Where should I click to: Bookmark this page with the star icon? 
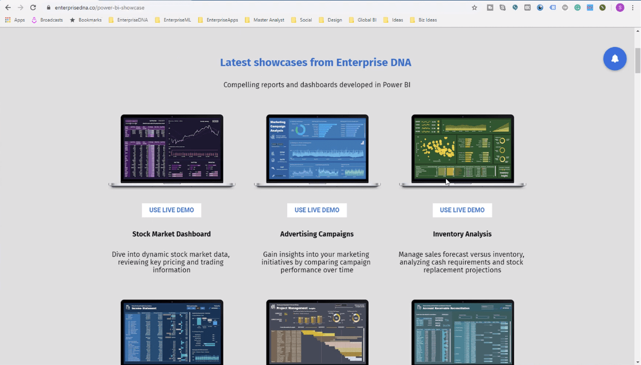tap(474, 8)
